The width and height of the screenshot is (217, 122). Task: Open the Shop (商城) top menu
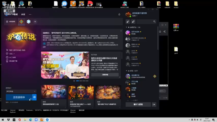coord(23,14)
